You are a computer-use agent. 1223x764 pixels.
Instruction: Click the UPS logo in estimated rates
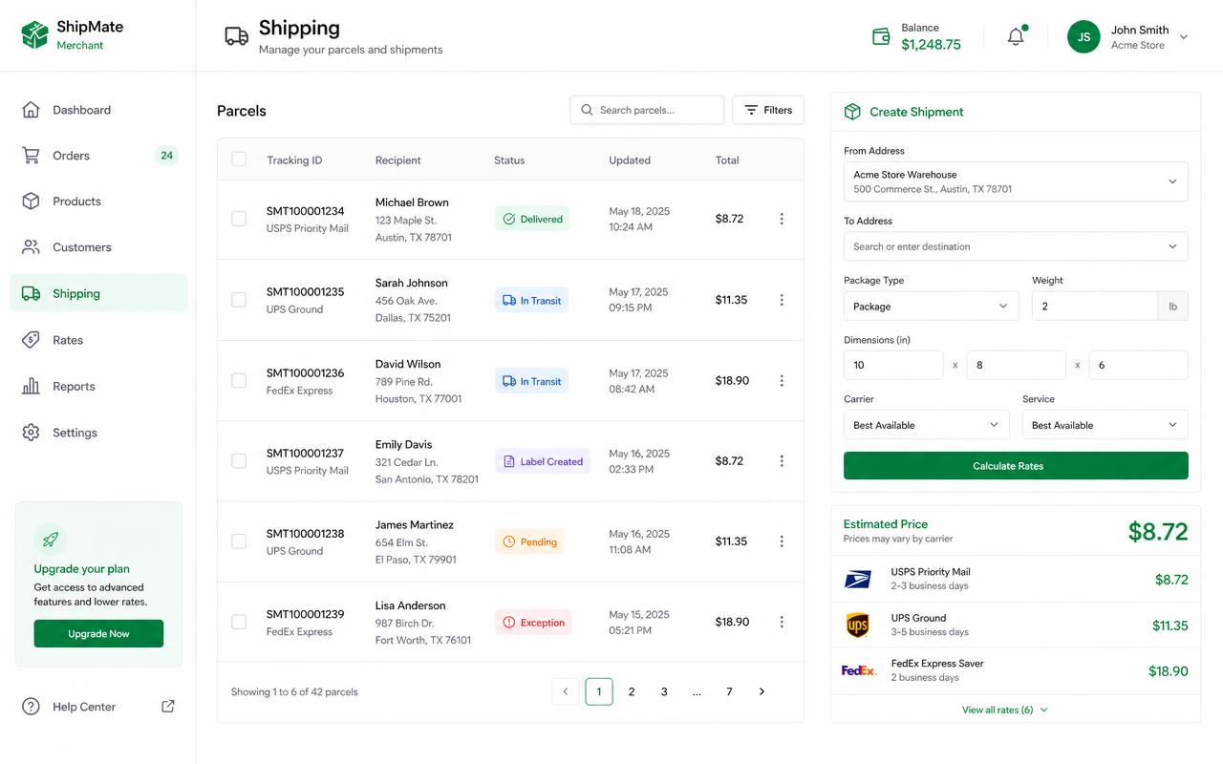click(858, 626)
